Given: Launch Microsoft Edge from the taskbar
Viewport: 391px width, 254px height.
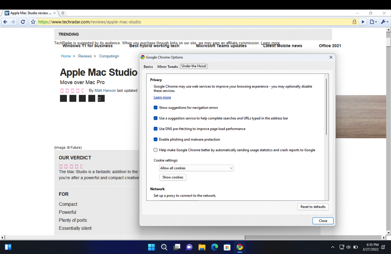Looking at the screenshot, I should (x=214, y=247).
